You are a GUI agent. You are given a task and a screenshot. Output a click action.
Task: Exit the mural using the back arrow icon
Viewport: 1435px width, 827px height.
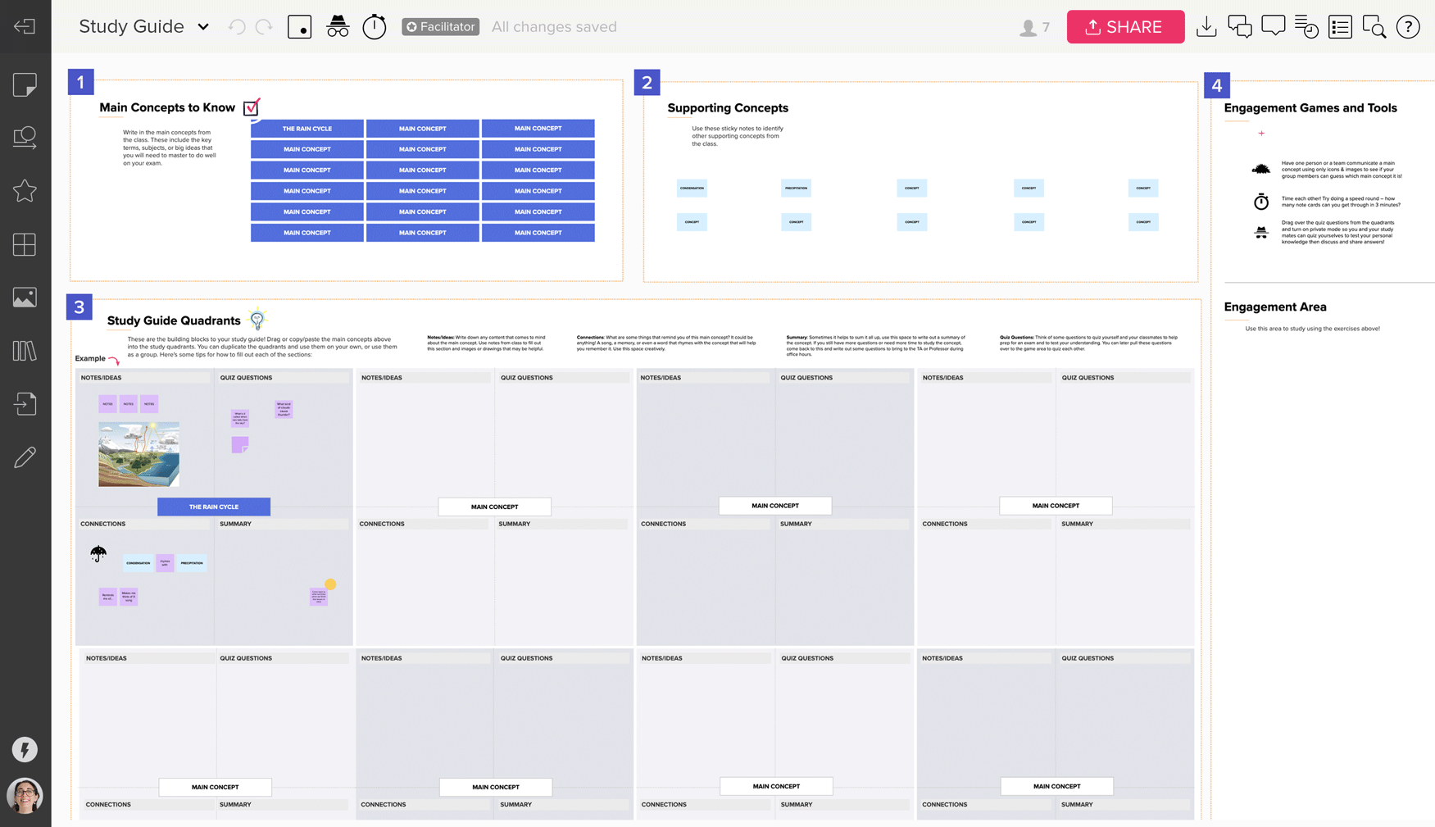[x=25, y=26]
